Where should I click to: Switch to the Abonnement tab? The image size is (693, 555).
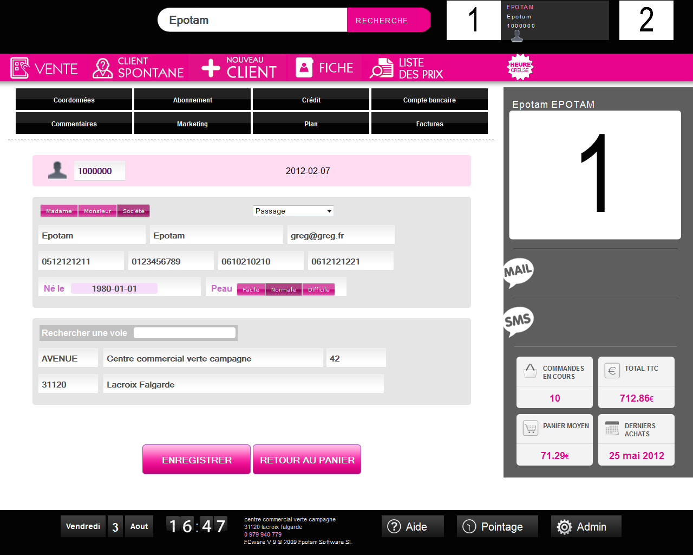(x=192, y=100)
